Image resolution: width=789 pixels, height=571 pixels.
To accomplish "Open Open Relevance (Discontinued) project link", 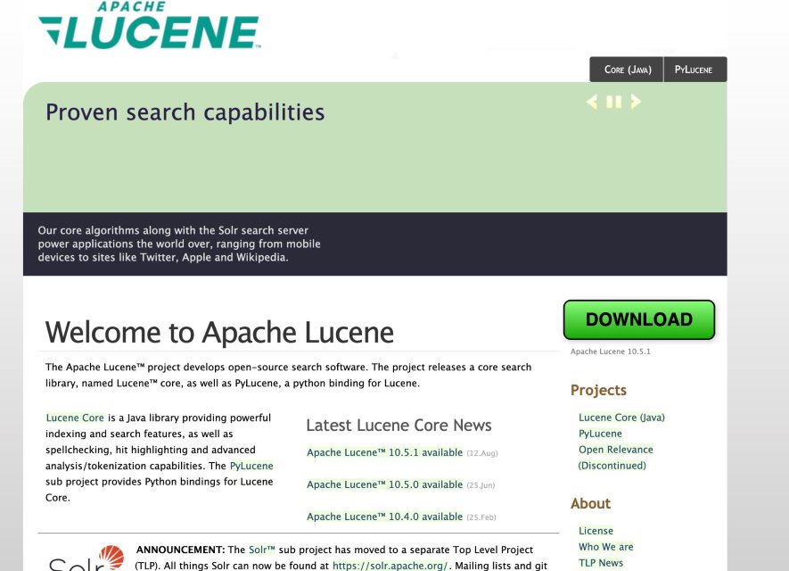I will click(x=615, y=457).
